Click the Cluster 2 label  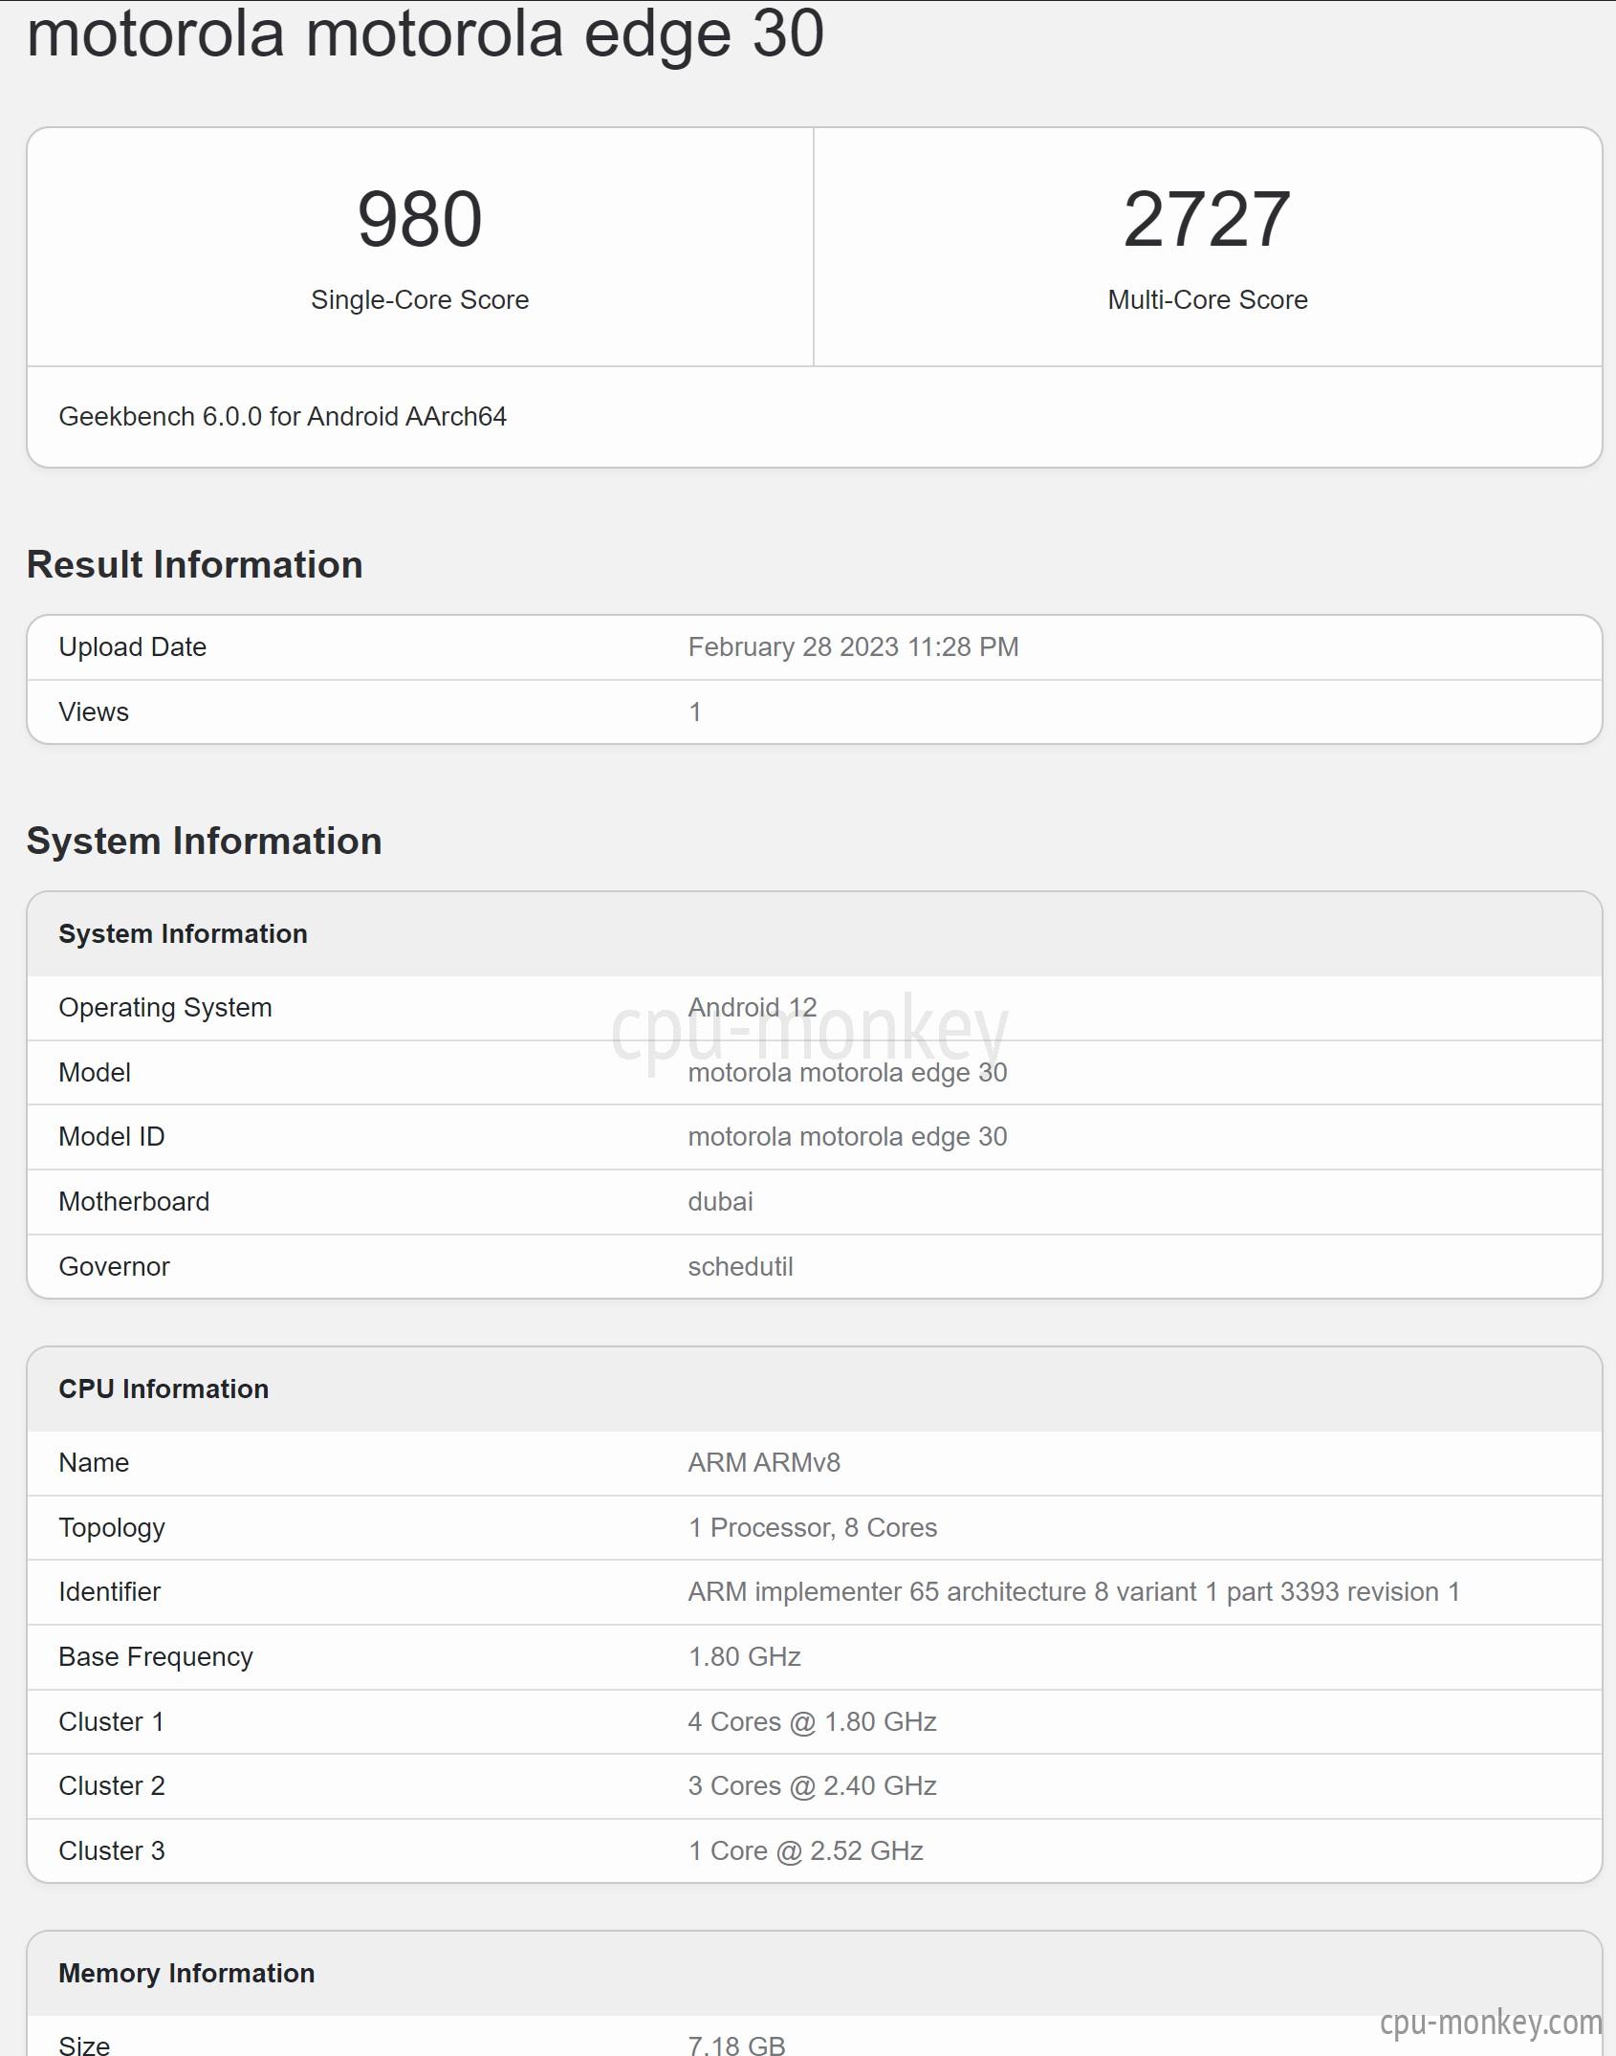tap(112, 1785)
